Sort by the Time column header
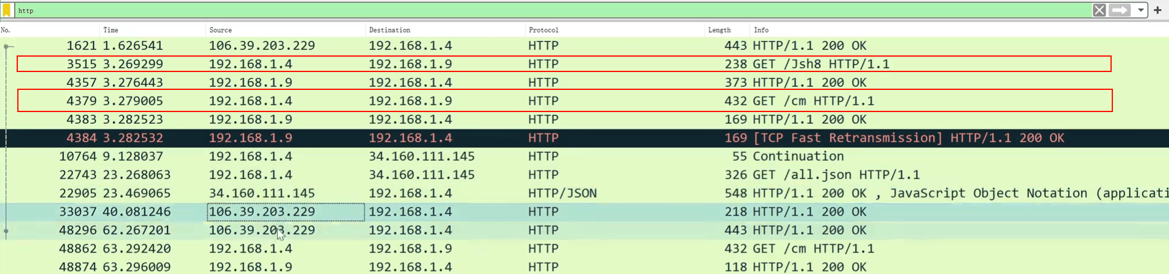Screen dimensions: 1169x274 pyautogui.click(x=152, y=30)
